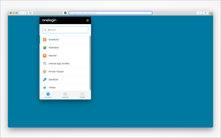Viewport: 221px width, 138px height.
Task: Click the Safari address bar
Action: click(110, 13)
